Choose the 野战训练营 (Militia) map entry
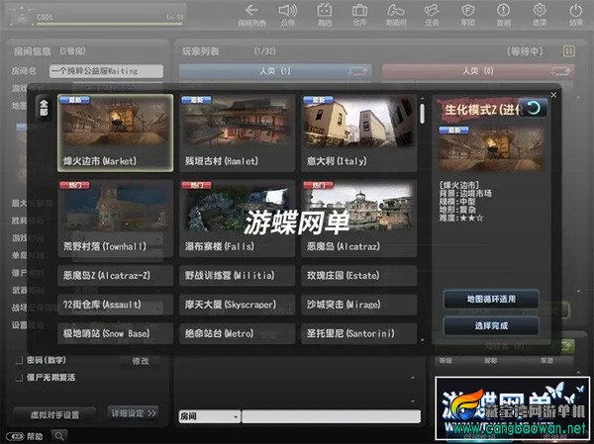594x444 pixels. pos(238,276)
